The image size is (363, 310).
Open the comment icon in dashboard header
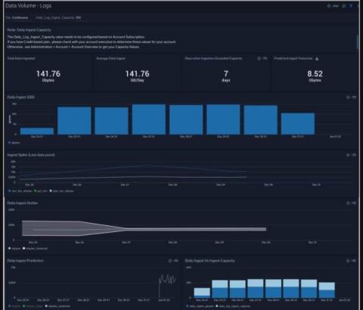[343, 6]
